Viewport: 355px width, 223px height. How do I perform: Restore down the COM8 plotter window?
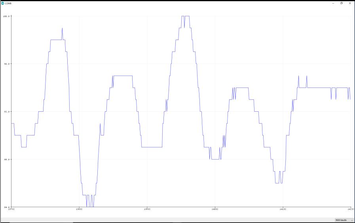pyautogui.click(x=342, y=3)
